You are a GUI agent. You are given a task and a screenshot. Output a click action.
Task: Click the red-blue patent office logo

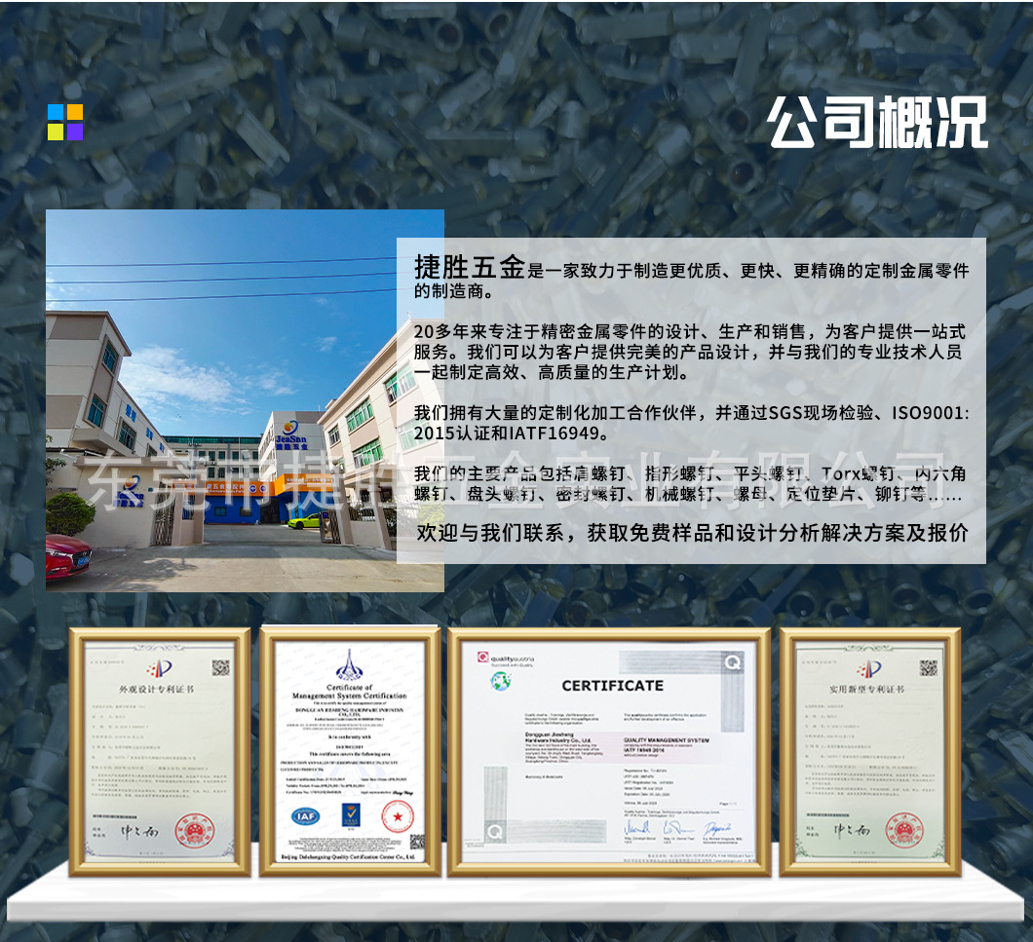click(159, 668)
